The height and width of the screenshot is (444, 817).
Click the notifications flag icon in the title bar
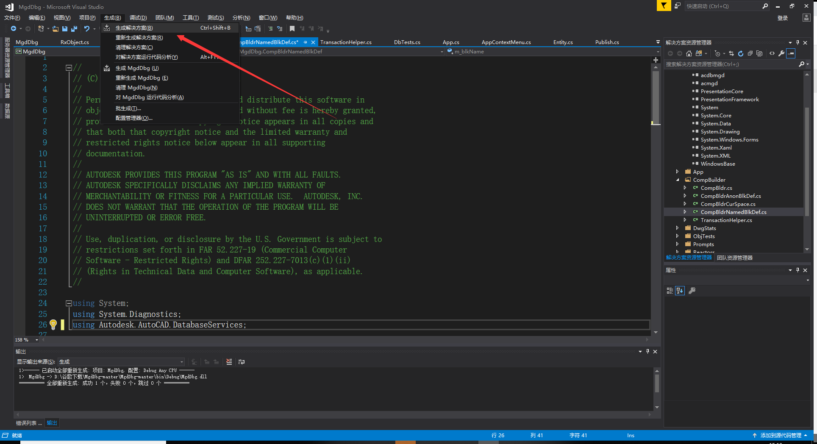(x=664, y=6)
